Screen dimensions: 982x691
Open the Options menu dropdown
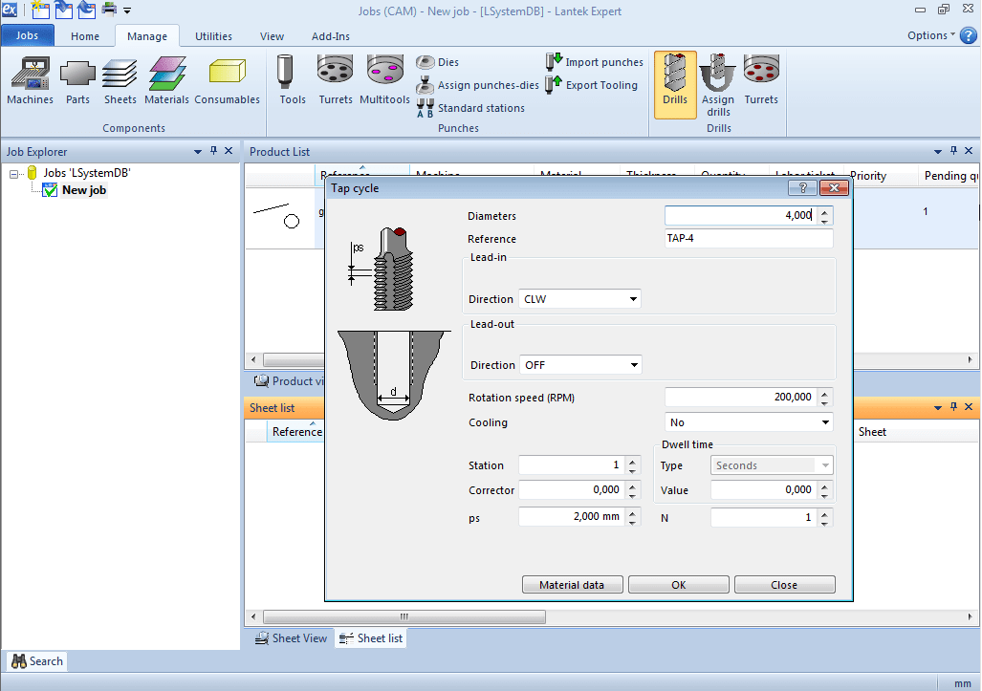931,35
